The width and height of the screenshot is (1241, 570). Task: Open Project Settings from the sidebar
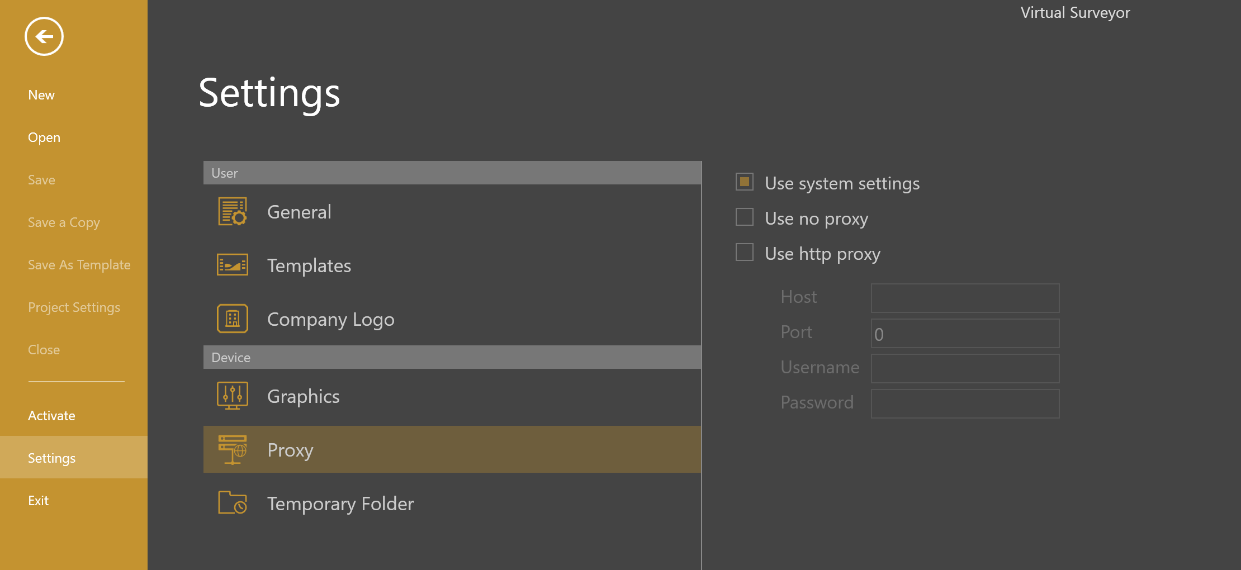coord(74,307)
